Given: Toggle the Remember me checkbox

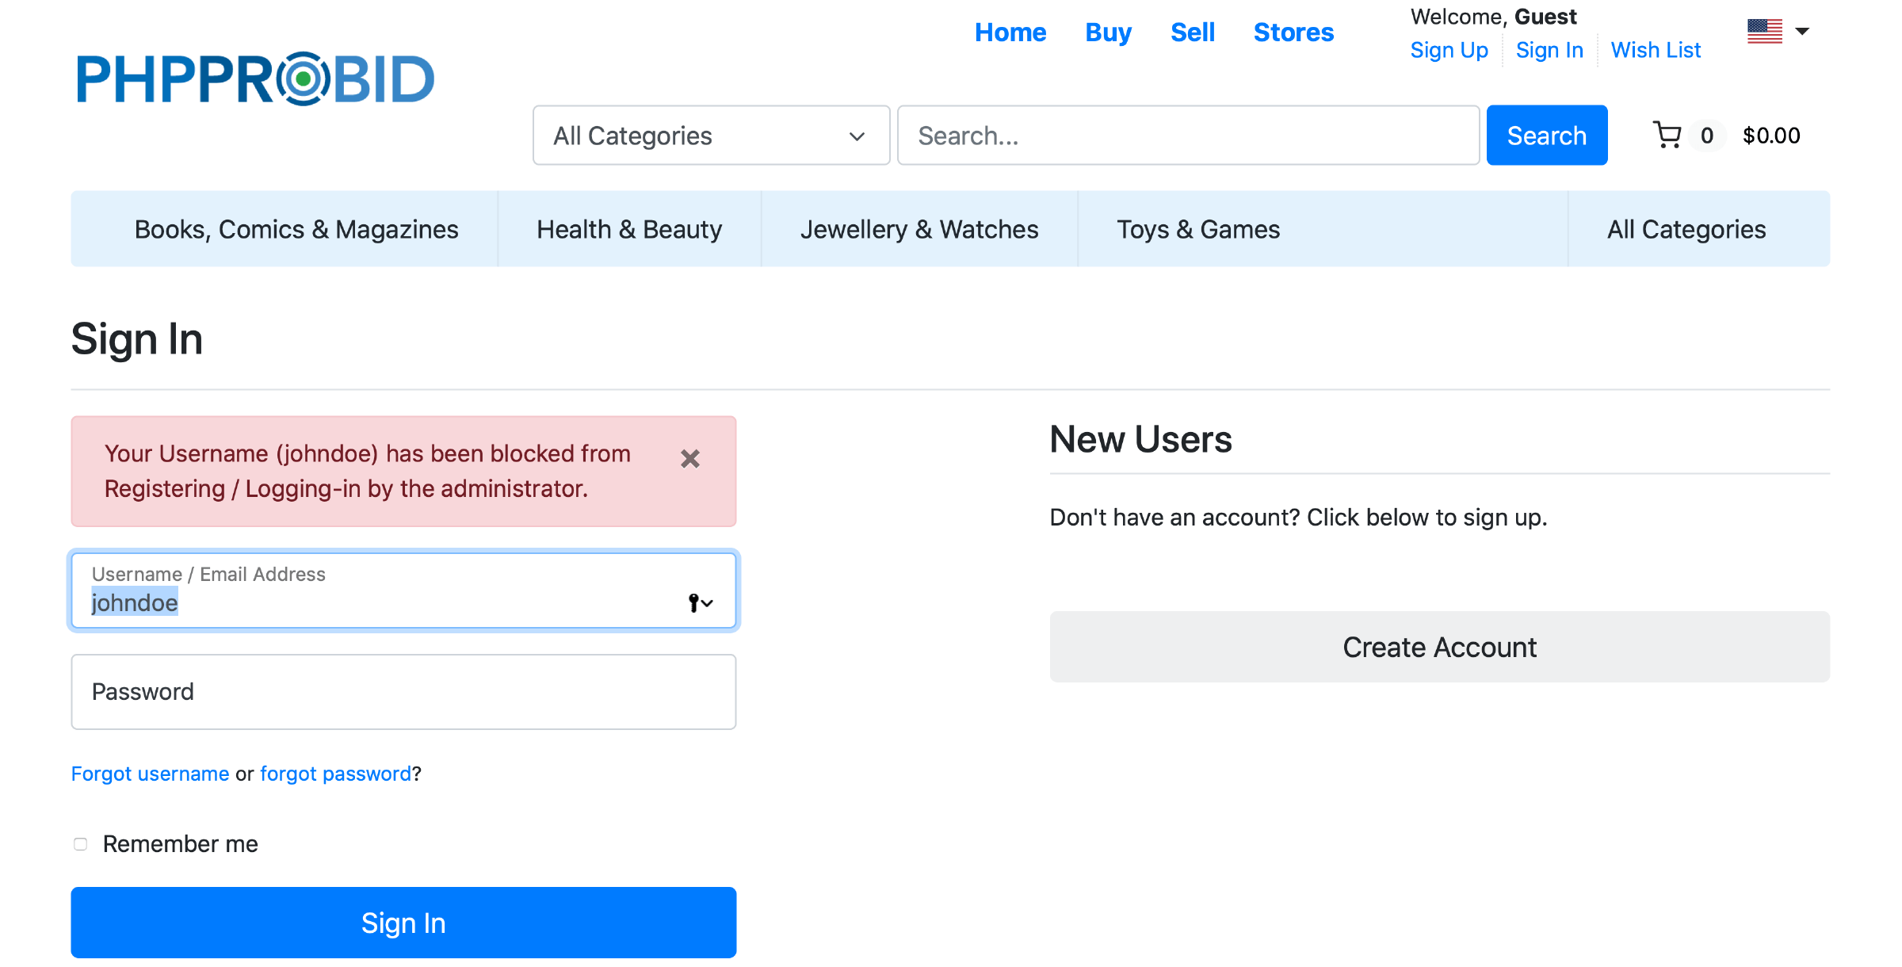Looking at the screenshot, I should click(x=81, y=844).
